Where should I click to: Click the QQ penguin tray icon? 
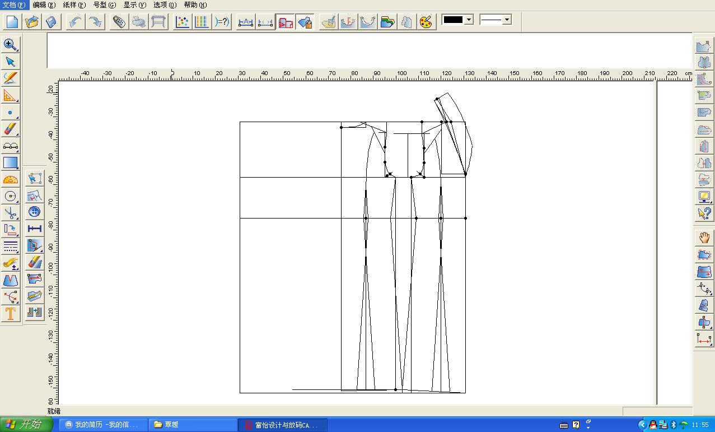click(x=653, y=425)
